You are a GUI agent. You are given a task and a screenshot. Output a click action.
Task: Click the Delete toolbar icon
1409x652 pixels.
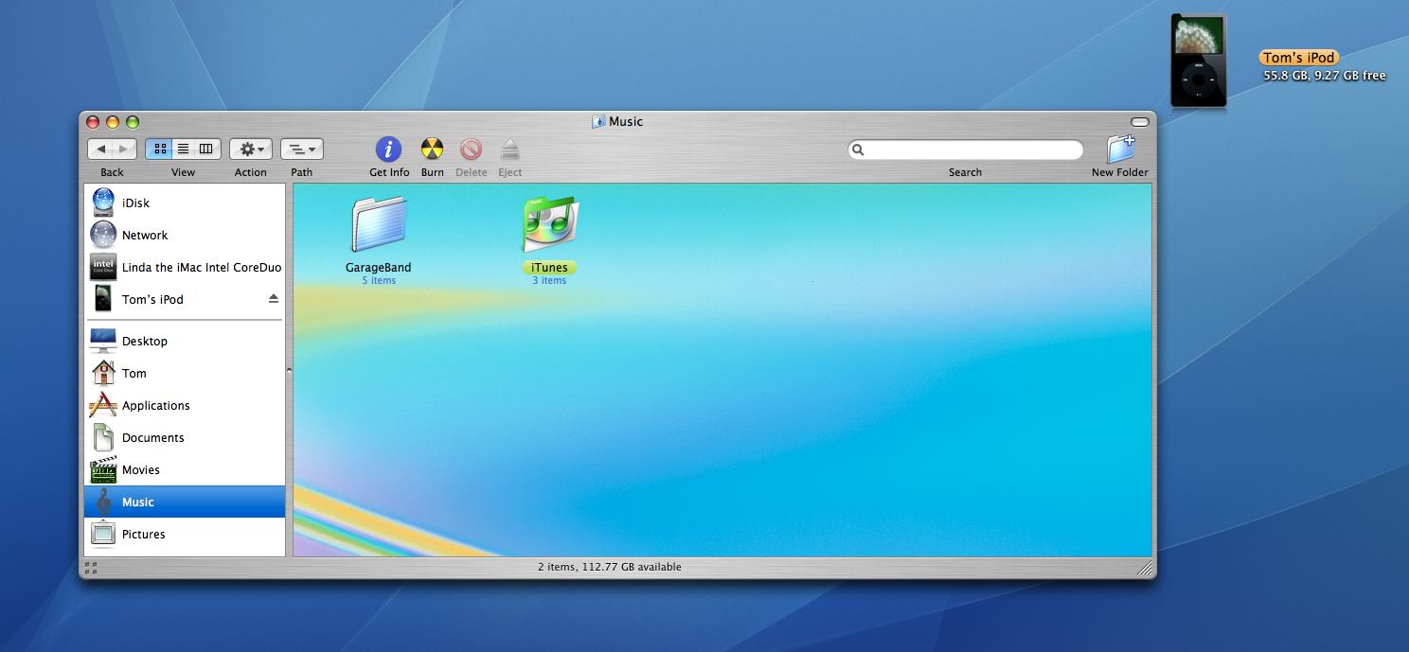(471, 150)
